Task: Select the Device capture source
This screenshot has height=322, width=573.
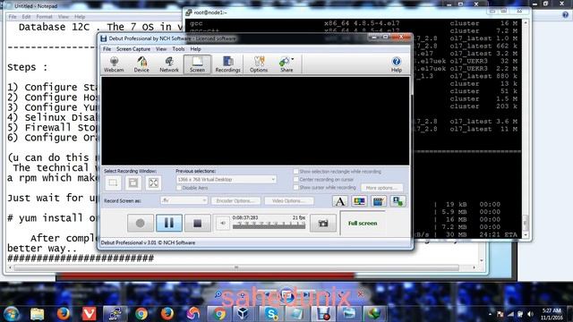Action: [141, 64]
